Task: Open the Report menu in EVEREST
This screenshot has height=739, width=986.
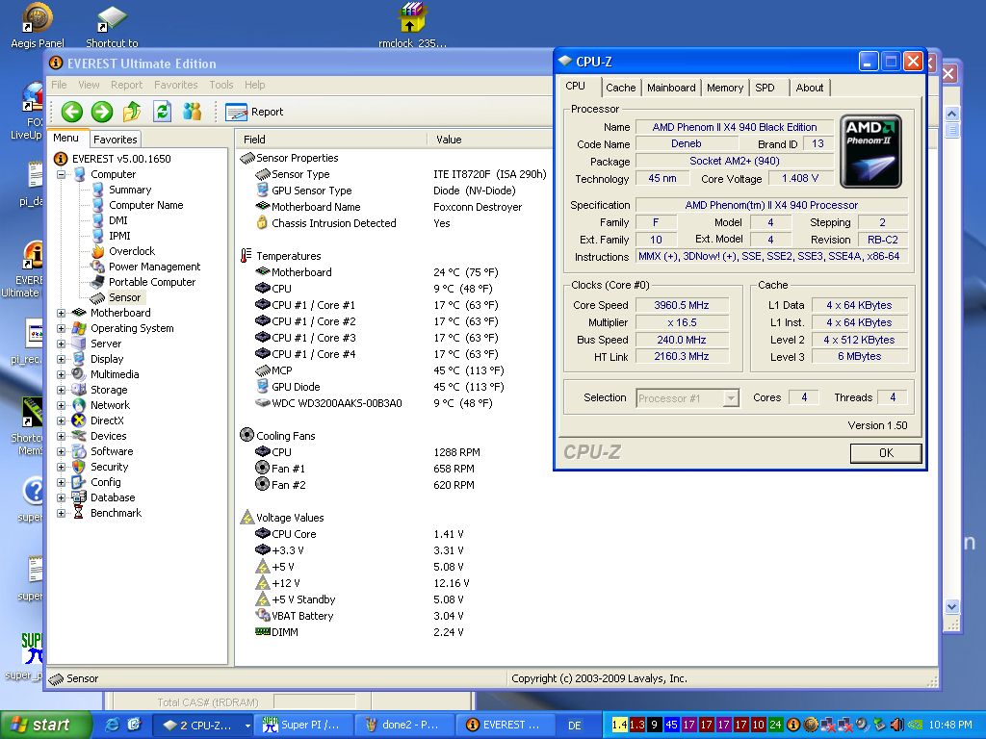Action: tap(126, 85)
